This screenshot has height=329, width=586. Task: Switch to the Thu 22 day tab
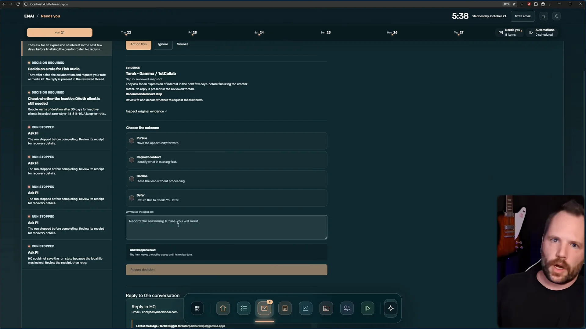126,33
